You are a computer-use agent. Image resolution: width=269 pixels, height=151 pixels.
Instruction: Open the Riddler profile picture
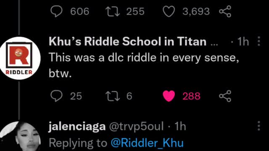point(20,58)
